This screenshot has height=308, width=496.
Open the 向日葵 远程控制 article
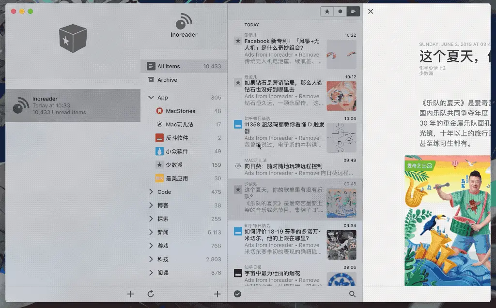click(x=295, y=168)
